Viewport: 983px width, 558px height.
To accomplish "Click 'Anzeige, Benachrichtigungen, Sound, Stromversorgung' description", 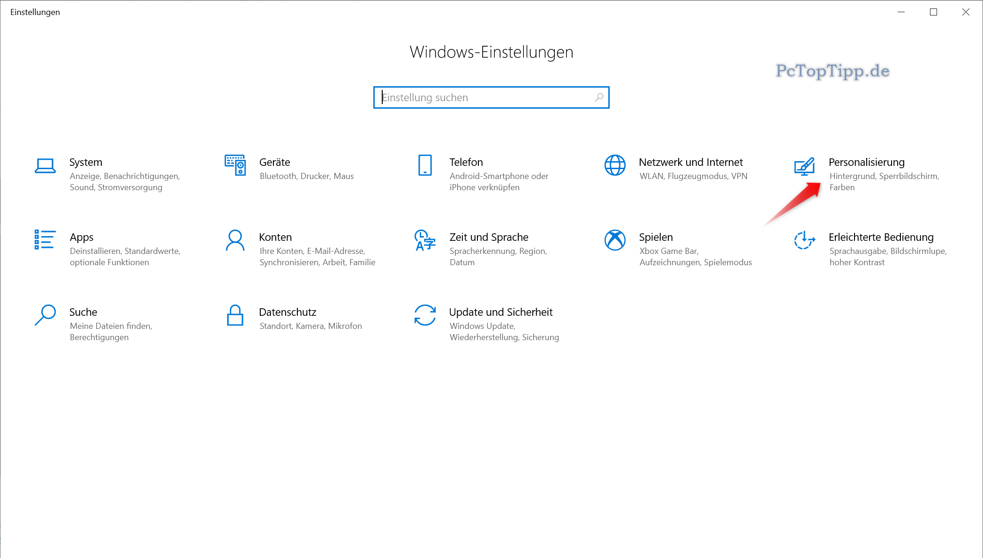I will (125, 182).
